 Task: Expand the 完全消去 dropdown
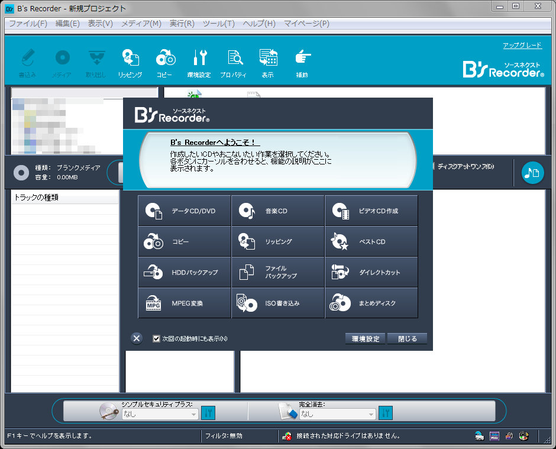pyautogui.click(x=371, y=414)
